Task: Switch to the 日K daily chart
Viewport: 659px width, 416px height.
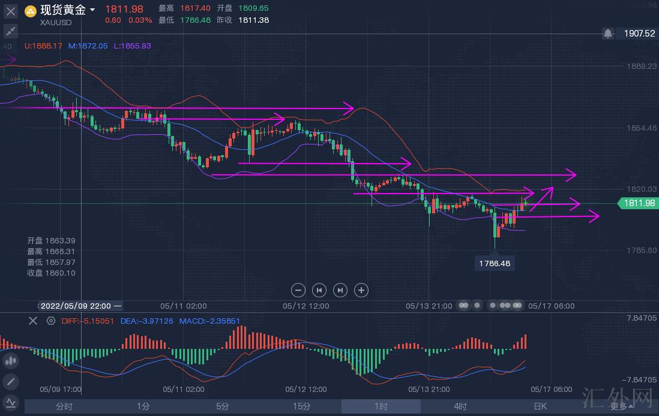Action: pos(540,406)
